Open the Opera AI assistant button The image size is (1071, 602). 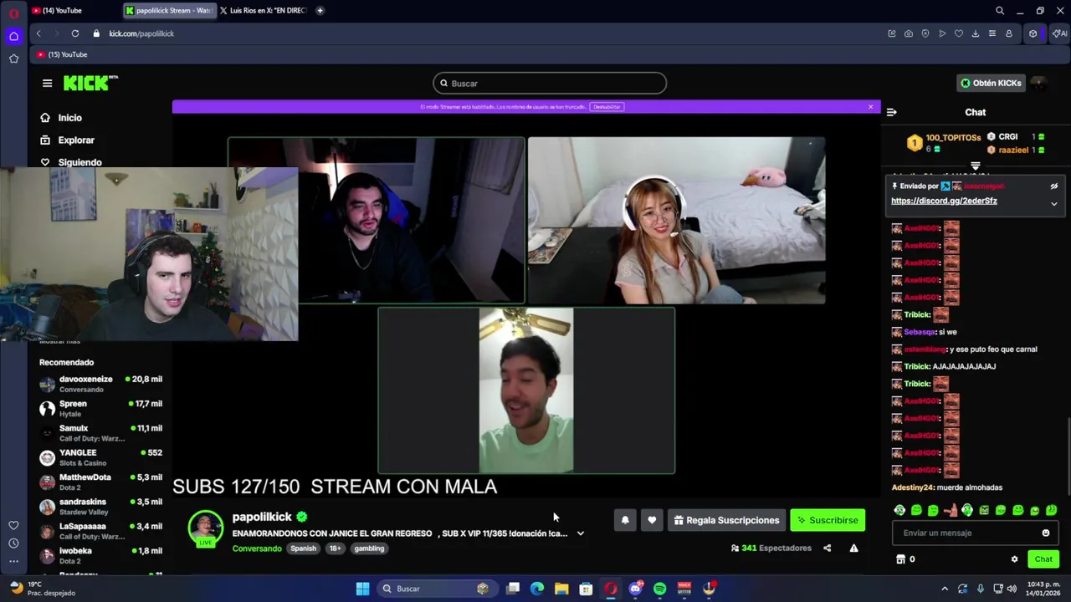(x=1059, y=33)
